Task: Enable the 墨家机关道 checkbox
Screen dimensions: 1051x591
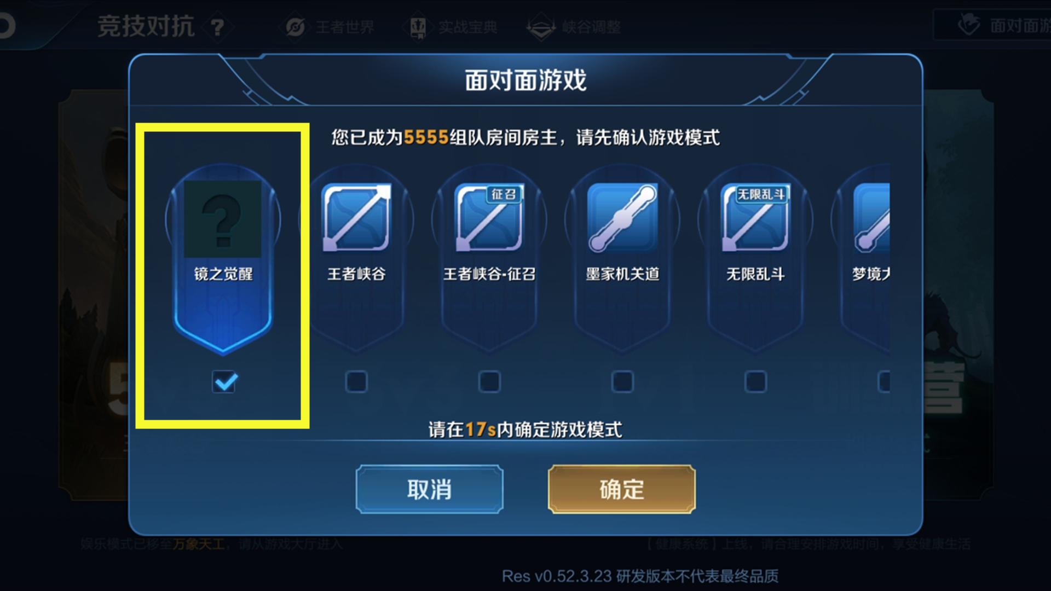Action: point(622,381)
